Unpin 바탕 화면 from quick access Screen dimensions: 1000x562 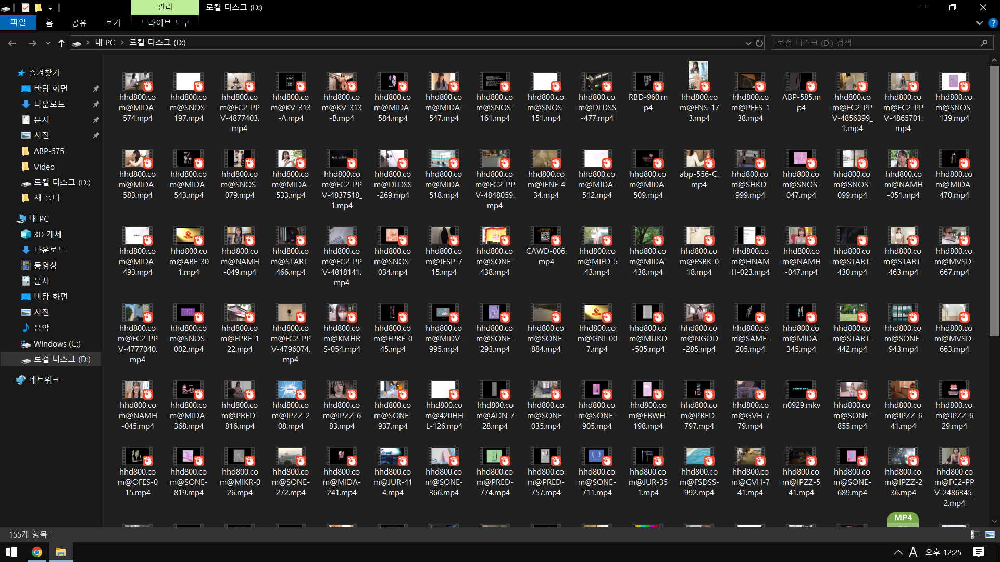(x=96, y=88)
